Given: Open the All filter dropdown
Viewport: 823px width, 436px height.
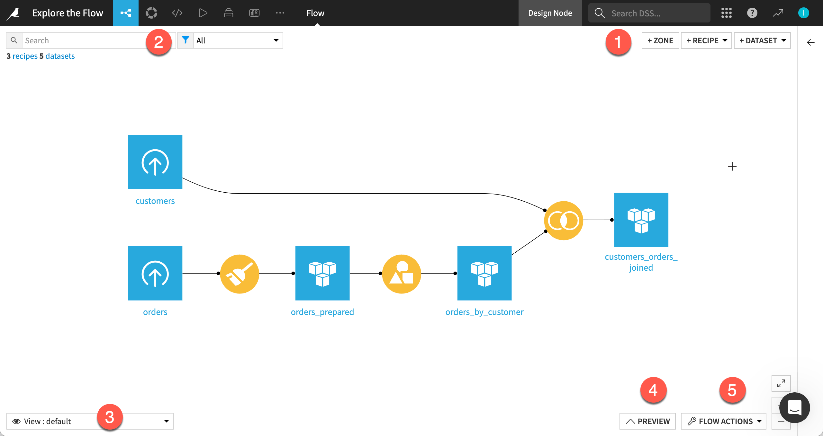Looking at the screenshot, I should pyautogui.click(x=237, y=40).
